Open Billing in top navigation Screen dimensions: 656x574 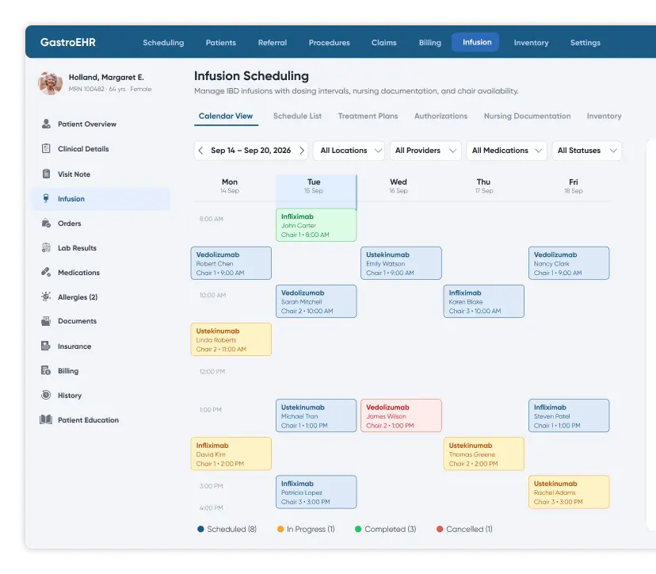[429, 43]
